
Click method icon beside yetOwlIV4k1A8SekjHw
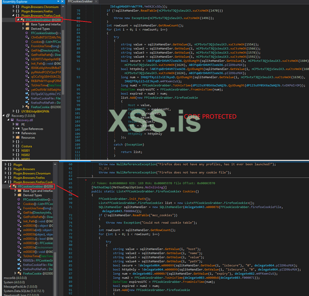click(27, 90)
